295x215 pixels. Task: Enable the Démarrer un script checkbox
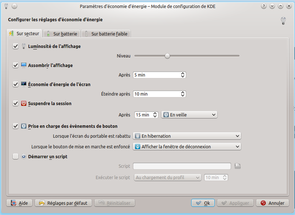pyautogui.click(x=15, y=156)
